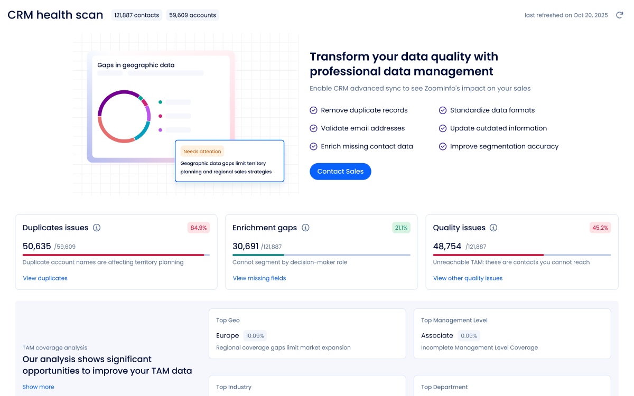This screenshot has width=634, height=396.
Task: Click Enable CRM advanced sync description text
Action: coord(420,88)
